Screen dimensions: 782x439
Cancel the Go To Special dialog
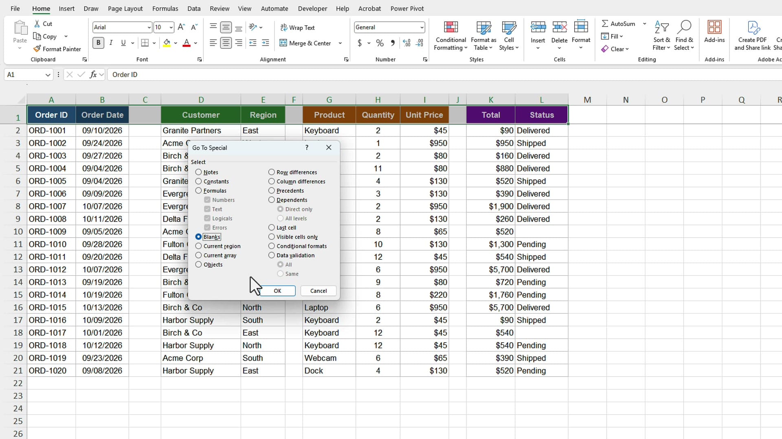pyautogui.click(x=318, y=291)
